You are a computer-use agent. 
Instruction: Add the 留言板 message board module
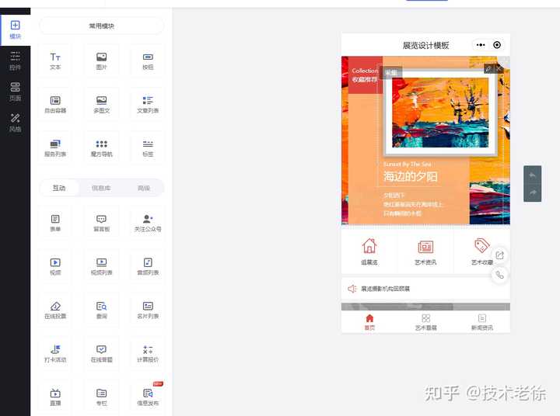101,223
